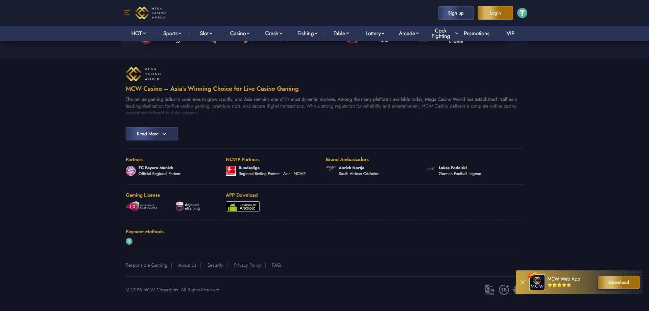
Task: Expand the Casino dropdown menu
Action: (x=240, y=33)
